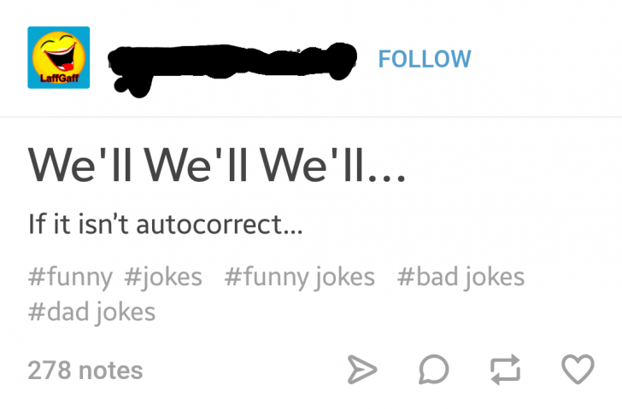Toggle the heart to favorite this joke
622x409 pixels.
pos(578,370)
